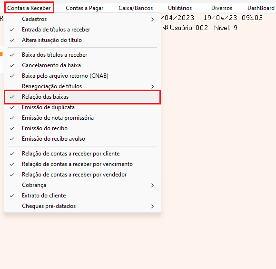This screenshot has height=269, width=276.
Task: Select Relação das baixas menu entry
Action: 82,97
